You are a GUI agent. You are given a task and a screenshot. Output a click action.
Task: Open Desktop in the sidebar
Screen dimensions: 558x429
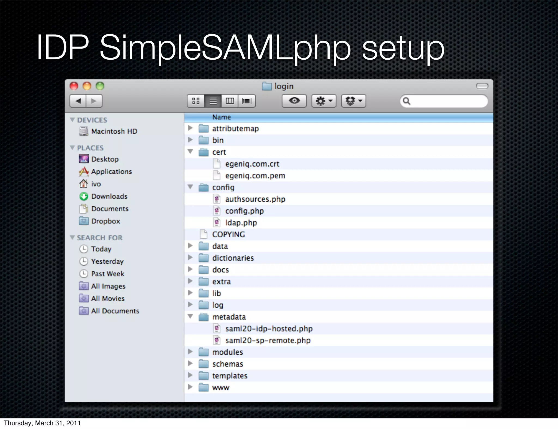pos(99,159)
